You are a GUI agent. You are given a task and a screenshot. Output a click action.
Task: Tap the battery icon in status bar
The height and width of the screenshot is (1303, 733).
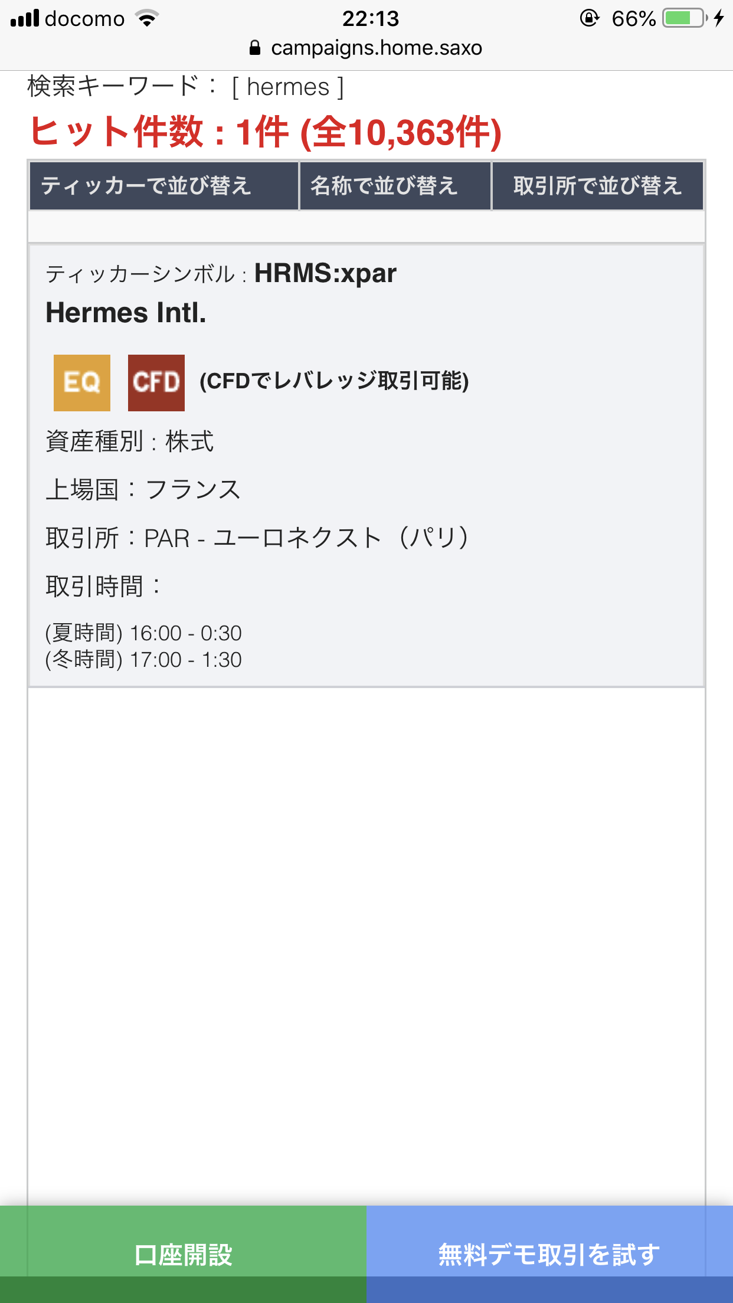(x=684, y=18)
